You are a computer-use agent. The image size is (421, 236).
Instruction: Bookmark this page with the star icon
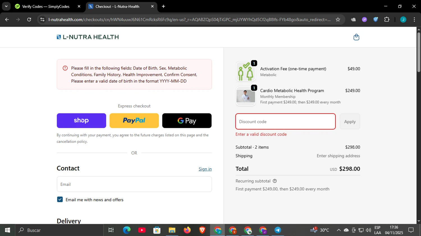pyautogui.click(x=338, y=20)
